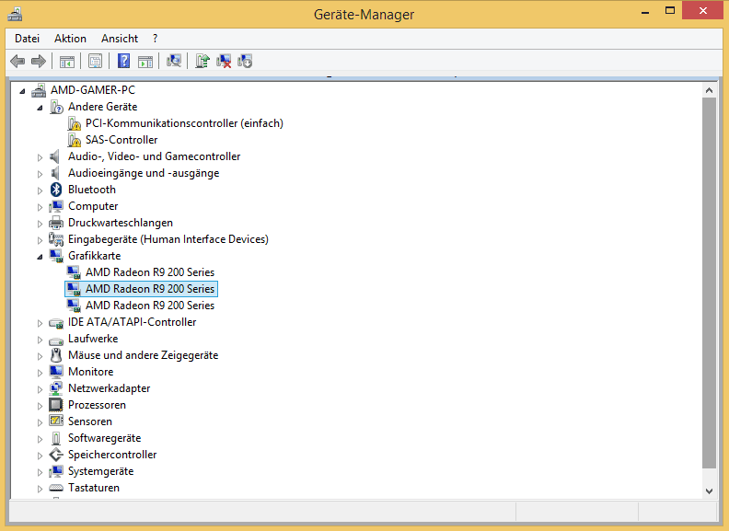The width and height of the screenshot is (729, 531).
Task: Click the Speichercontroller icon
Action: [x=56, y=455]
